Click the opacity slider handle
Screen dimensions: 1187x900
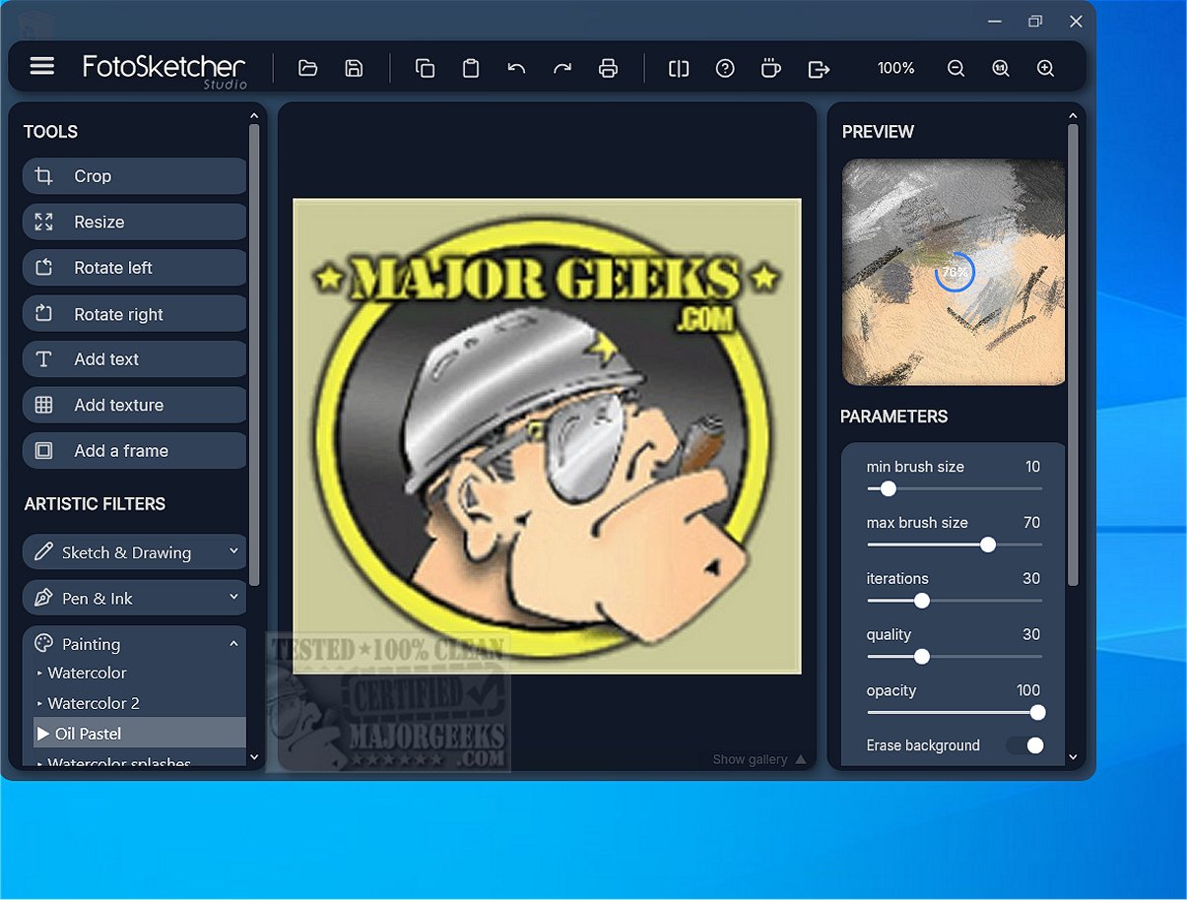click(1037, 713)
